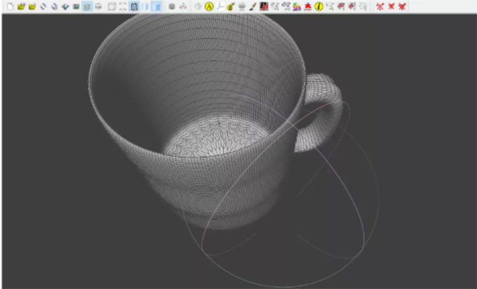This screenshot has width=477, height=289.
Task: Import mesh using the second yellow folder icon
Action: [x=32, y=6]
